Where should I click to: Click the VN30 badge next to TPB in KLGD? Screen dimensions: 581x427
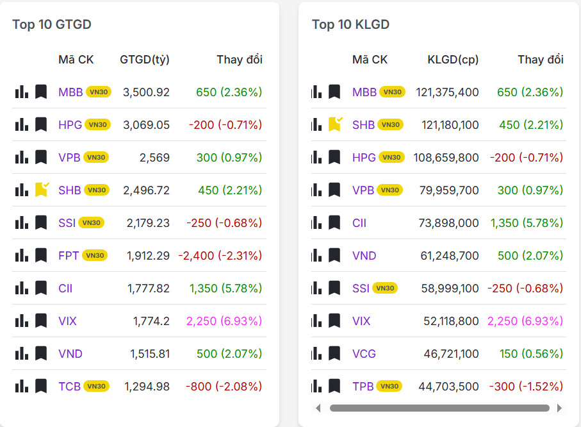389,386
